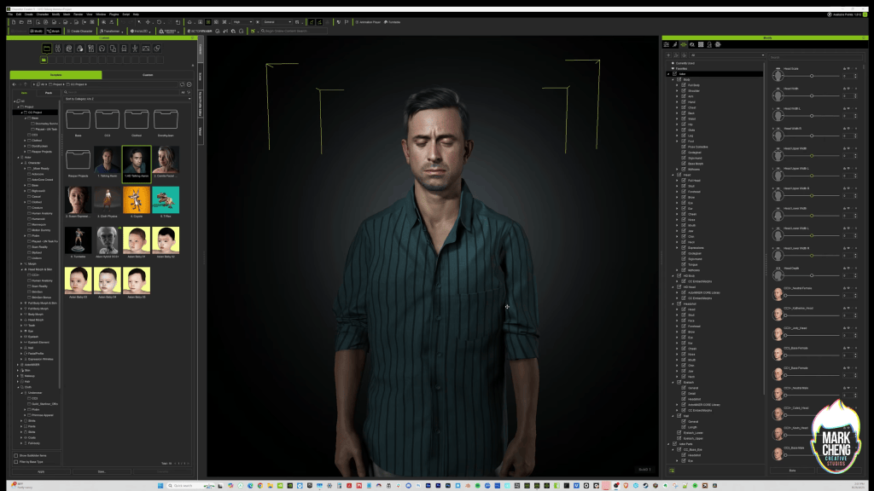Switch to Template tab
The width and height of the screenshot is (874, 491).
(55, 75)
